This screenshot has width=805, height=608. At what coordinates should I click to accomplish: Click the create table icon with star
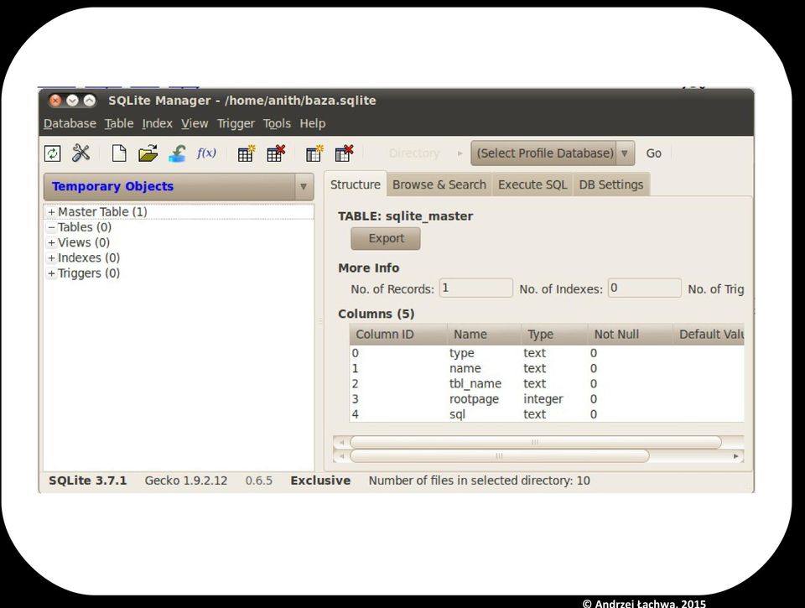pos(246,153)
